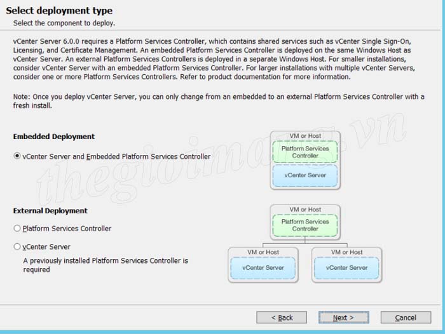Screen dimensions: 445x334
Task: Click the Embedded Deployment diagram image
Action: pos(305,160)
